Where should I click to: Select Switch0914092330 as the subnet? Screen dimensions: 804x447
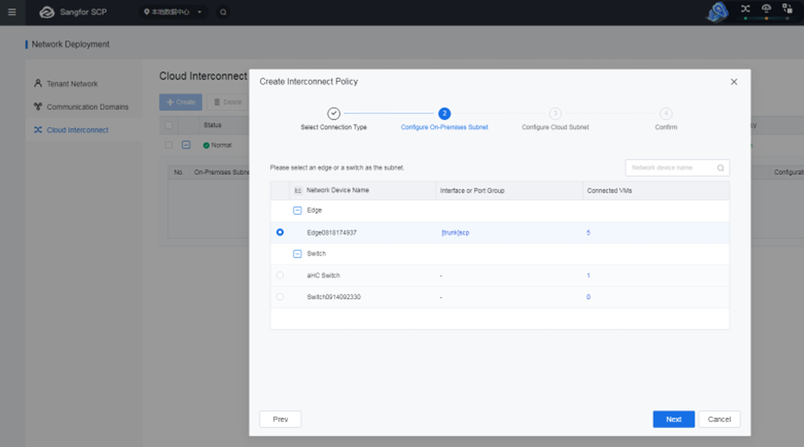(x=280, y=297)
